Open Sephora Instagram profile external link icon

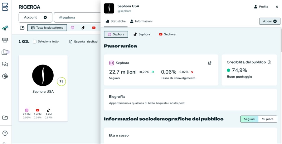(210, 63)
